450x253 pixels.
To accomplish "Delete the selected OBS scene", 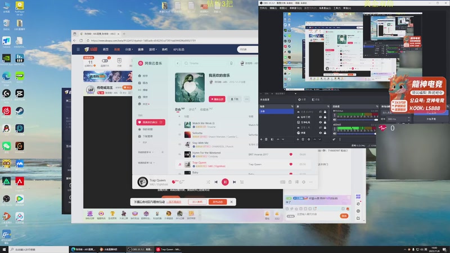I will point(266,139).
